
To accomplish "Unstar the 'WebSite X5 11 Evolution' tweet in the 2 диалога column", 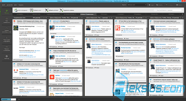I will 87,41.
